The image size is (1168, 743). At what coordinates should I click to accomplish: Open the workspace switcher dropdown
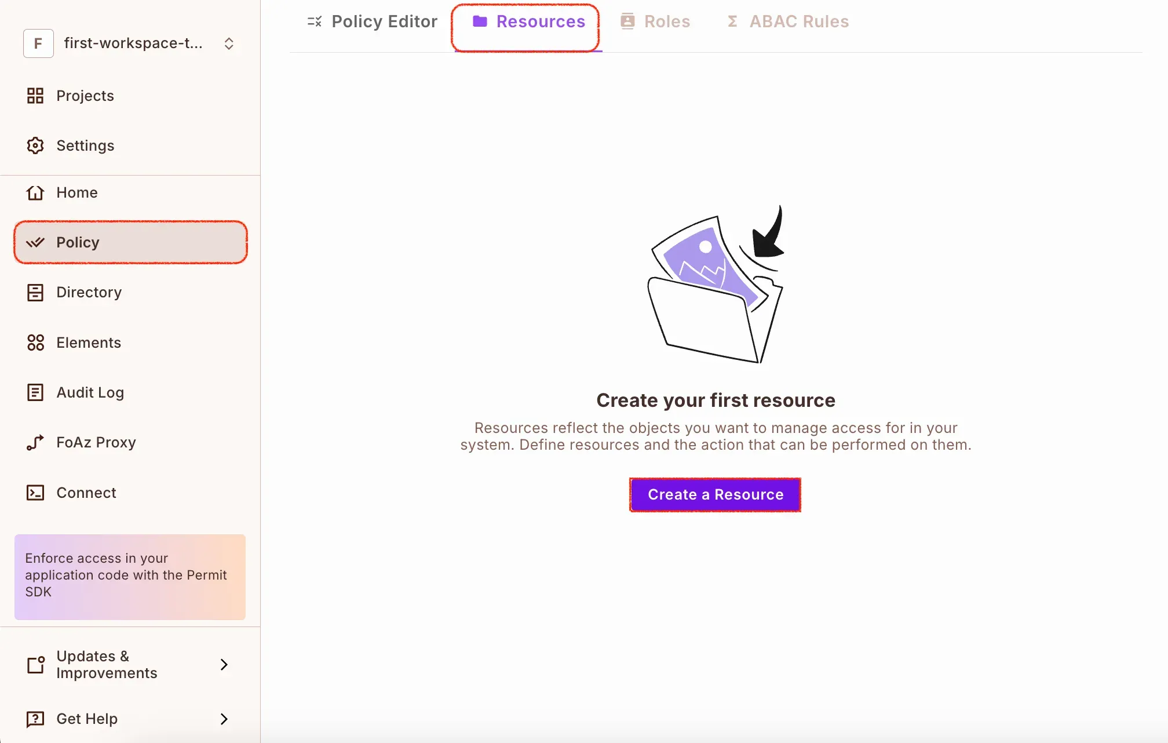[x=229, y=43]
